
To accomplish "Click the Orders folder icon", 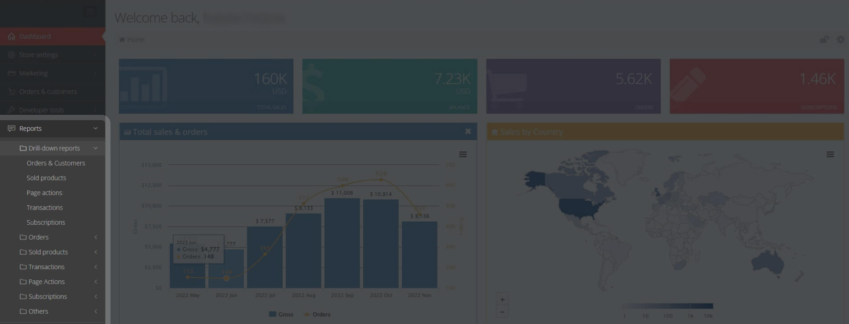I will (x=23, y=237).
